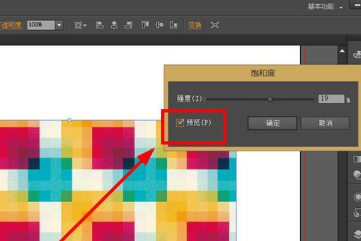
Task: Open the align-to options dropdown
Action: [80, 25]
